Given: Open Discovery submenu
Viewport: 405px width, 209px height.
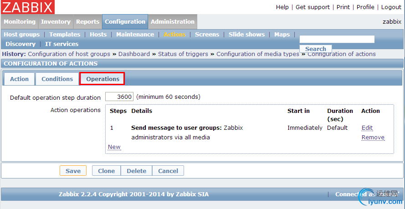Looking at the screenshot, I should (21, 44).
